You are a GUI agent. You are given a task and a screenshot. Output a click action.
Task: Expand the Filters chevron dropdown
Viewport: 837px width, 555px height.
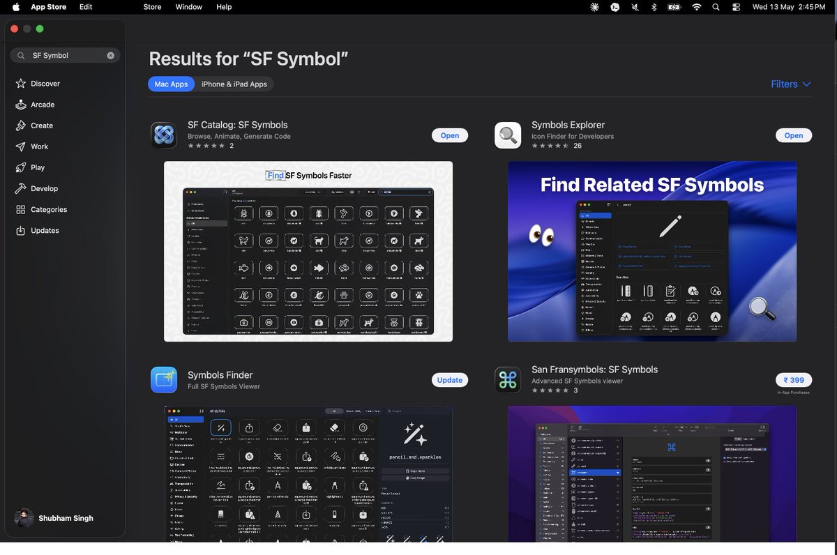[x=807, y=84]
